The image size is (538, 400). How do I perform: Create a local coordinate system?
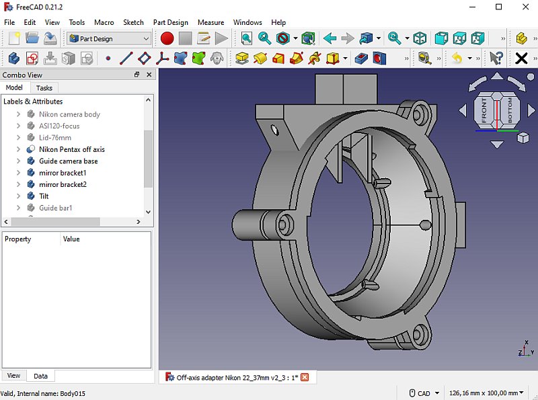(x=162, y=58)
